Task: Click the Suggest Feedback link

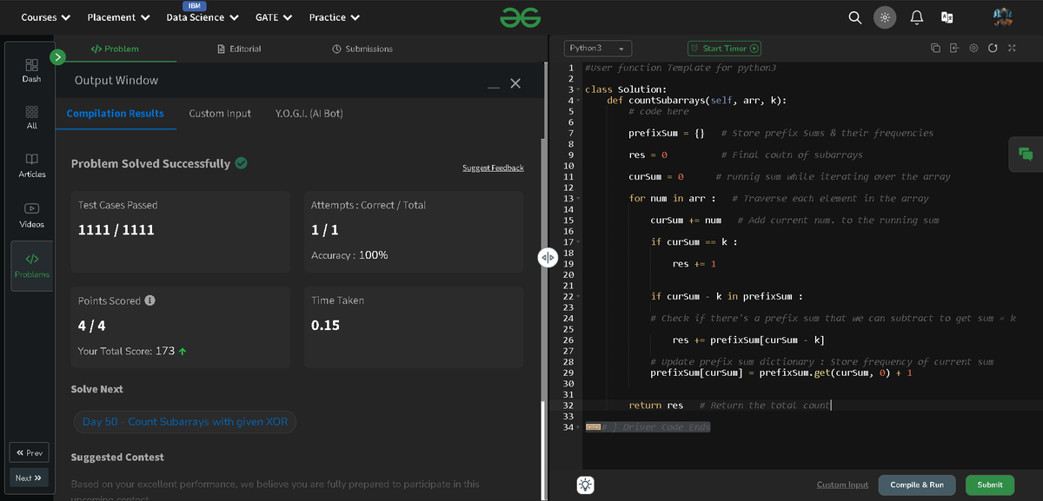Action: 493,168
